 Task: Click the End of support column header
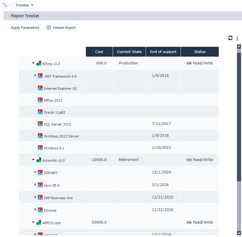tap(163, 52)
